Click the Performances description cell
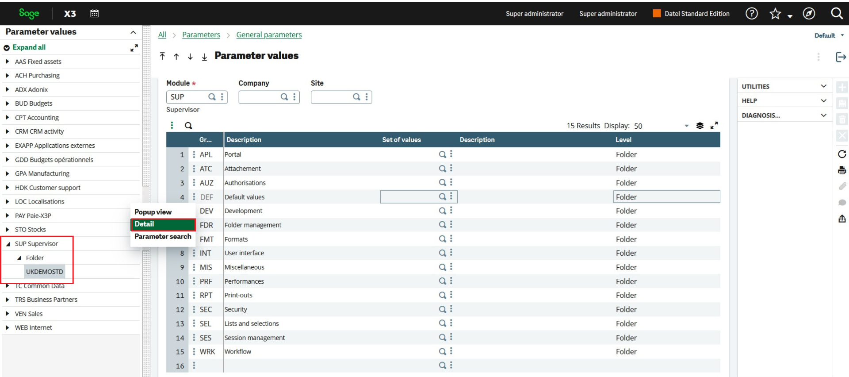 302,281
